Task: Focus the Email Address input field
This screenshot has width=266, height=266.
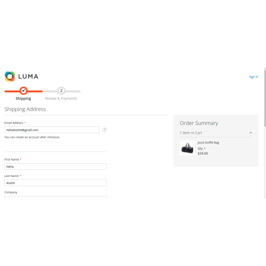Action: (x=52, y=130)
